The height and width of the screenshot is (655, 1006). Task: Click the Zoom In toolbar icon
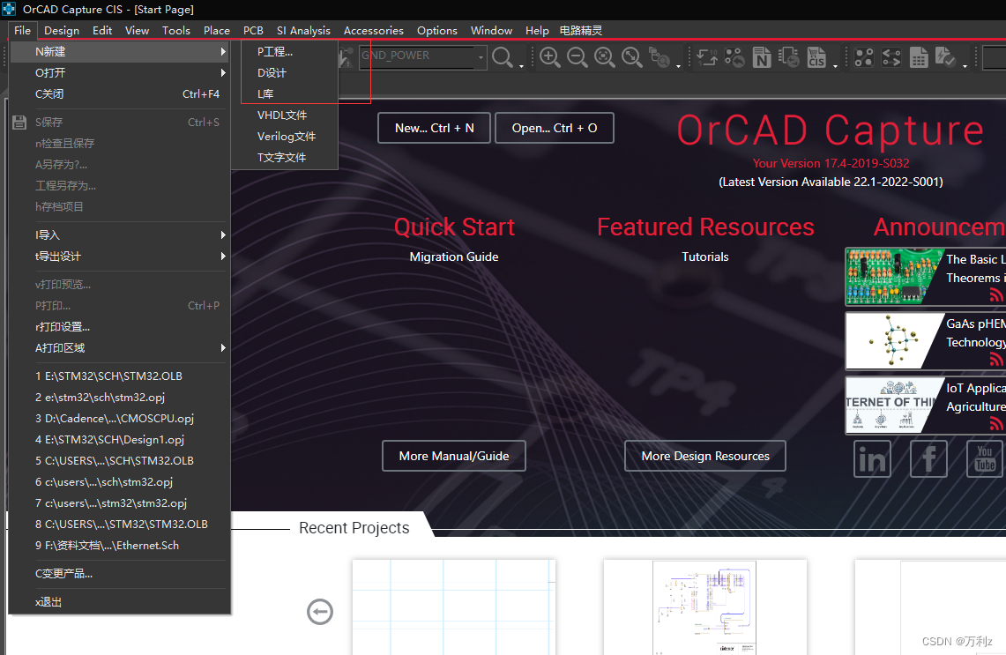pos(549,57)
